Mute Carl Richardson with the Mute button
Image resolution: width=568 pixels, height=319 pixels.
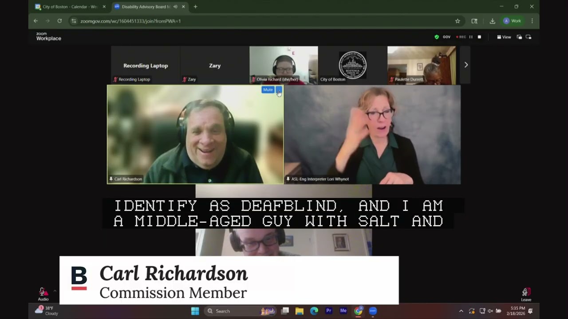point(268,90)
